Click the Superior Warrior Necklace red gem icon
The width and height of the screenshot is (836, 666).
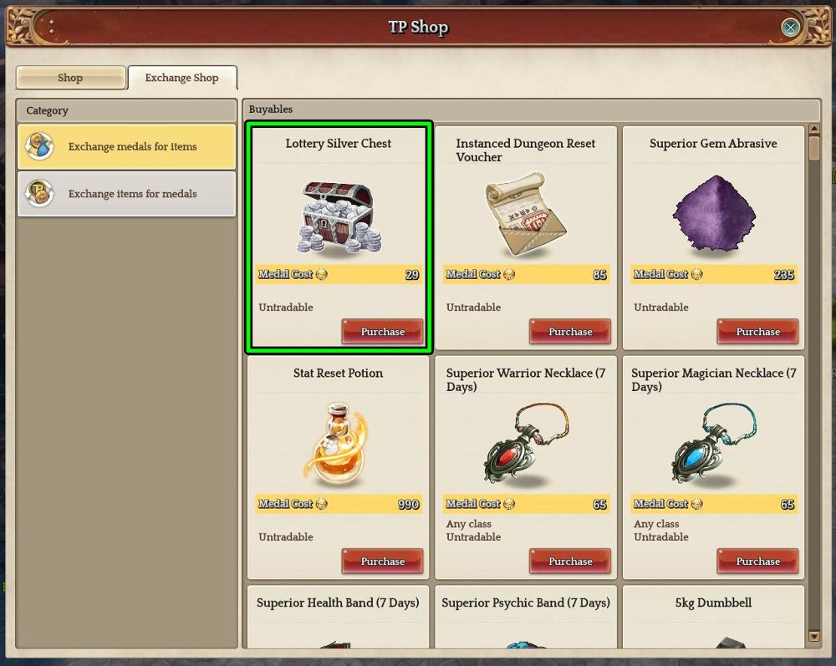pos(526,444)
